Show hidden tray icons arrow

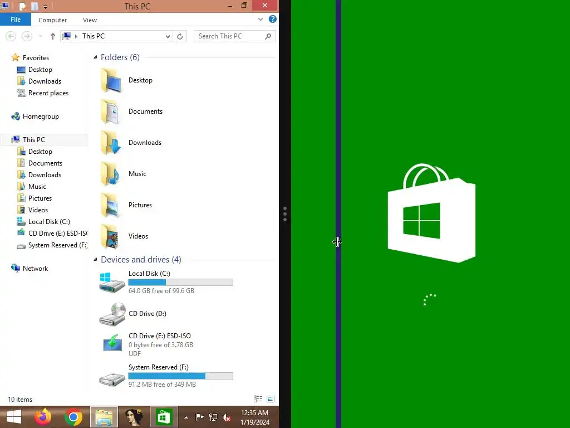(186, 417)
